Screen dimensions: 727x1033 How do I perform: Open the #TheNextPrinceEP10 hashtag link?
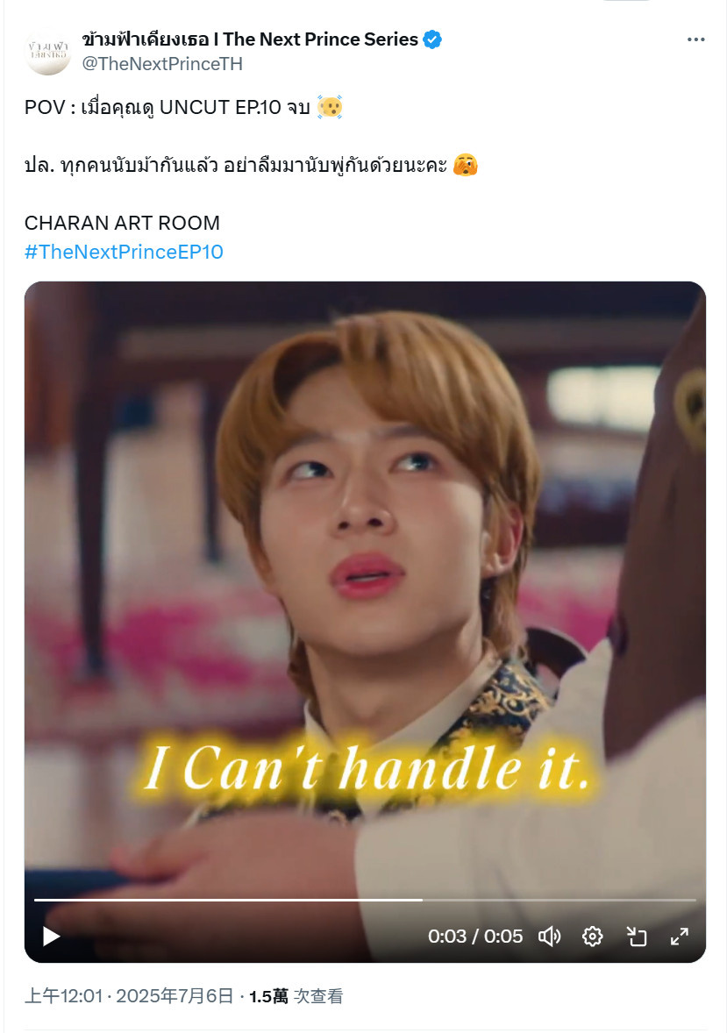pyautogui.click(x=124, y=252)
